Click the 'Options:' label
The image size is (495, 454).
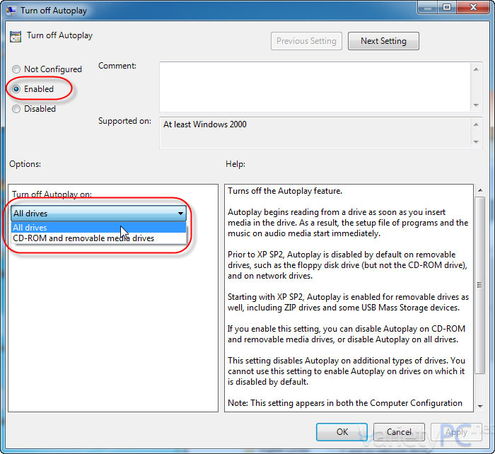coord(25,164)
